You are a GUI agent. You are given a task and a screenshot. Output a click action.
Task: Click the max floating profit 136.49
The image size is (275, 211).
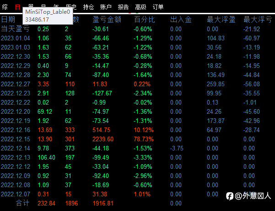tap(216, 75)
